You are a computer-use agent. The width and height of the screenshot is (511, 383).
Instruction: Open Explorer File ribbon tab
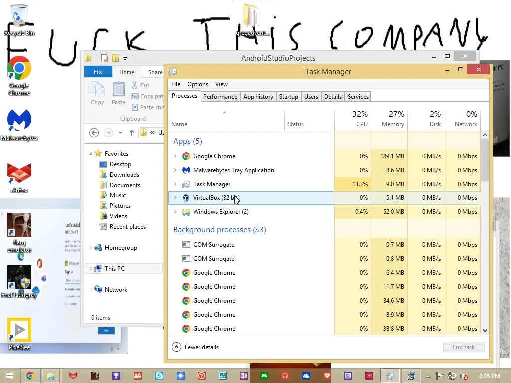98,72
